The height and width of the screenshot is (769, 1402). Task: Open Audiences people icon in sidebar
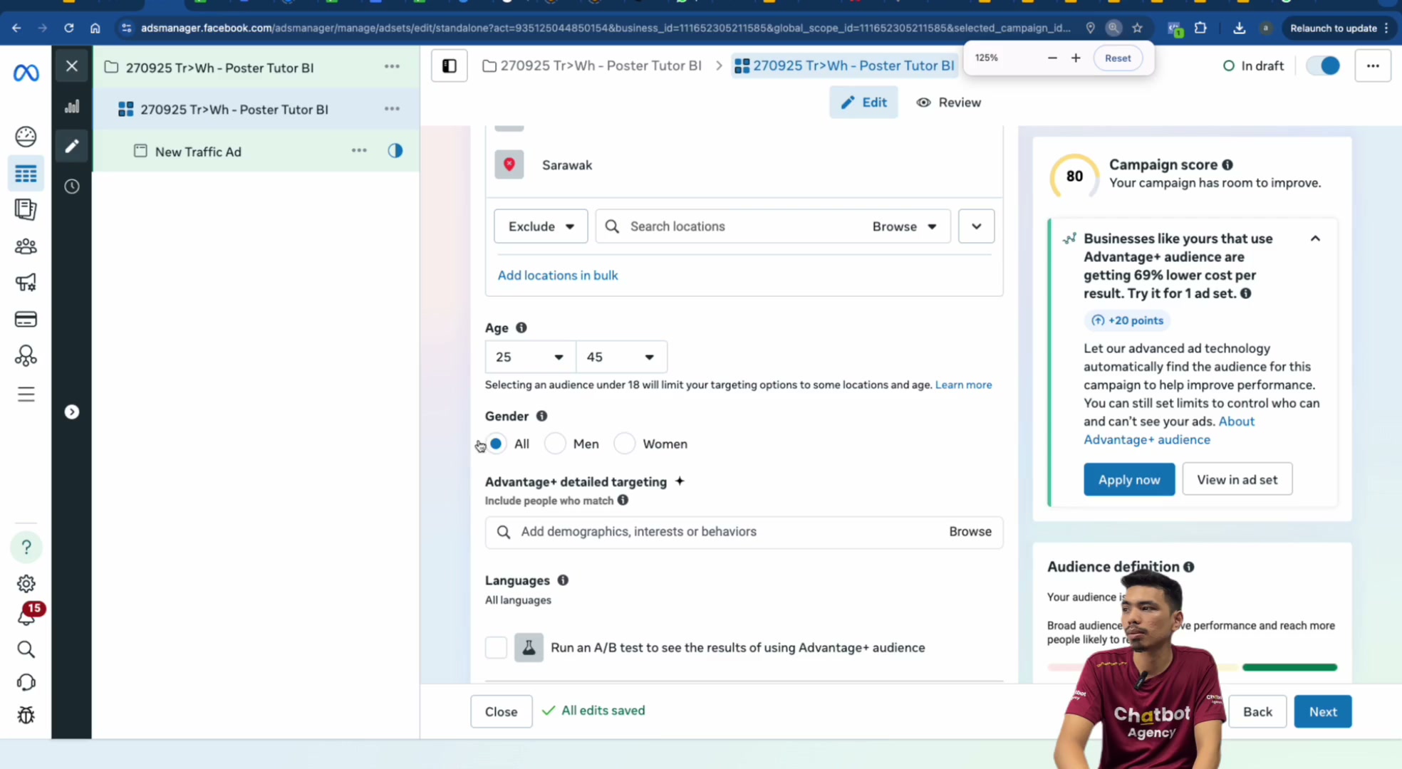tap(26, 246)
